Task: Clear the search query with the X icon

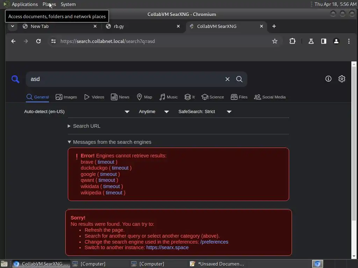Action: pyautogui.click(x=227, y=79)
